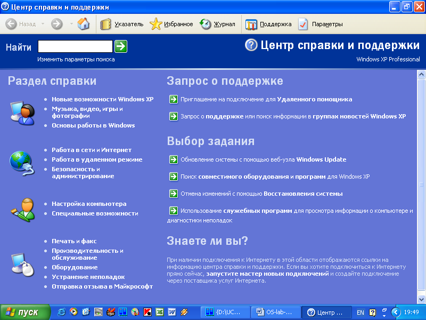This screenshot has width=426, height=320.
Task: Click arrow icon beside совместимого оборудования search
Action: [x=174, y=177]
